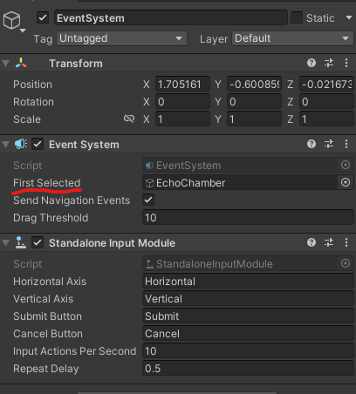The height and width of the screenshot is (394, 356).
Task: Toggle constrained proportions link for Scale
Action: point(129,119)
